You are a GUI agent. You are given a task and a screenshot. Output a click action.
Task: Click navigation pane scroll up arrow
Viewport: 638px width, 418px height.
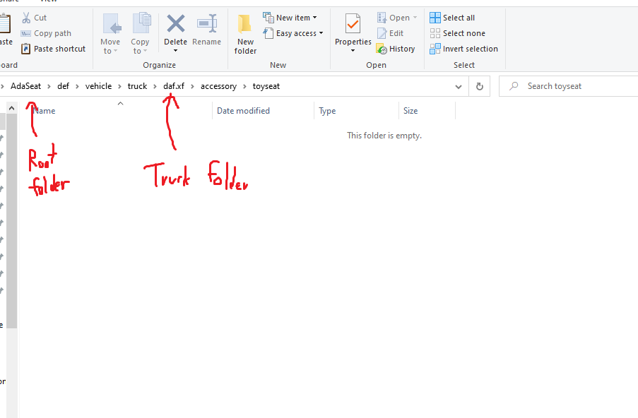click(11, 108)
